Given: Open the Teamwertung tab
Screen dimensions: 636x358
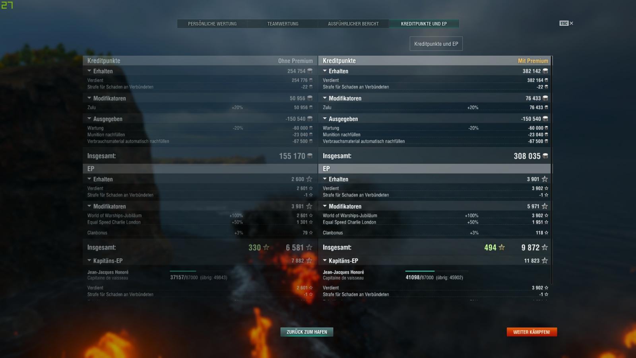Looking at the screenshot, I should point(283,24).
